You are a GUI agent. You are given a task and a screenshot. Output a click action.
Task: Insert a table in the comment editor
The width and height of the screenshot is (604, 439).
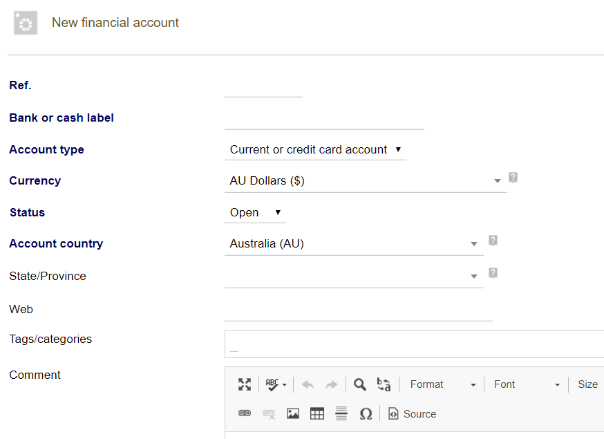tap(317, 413)
